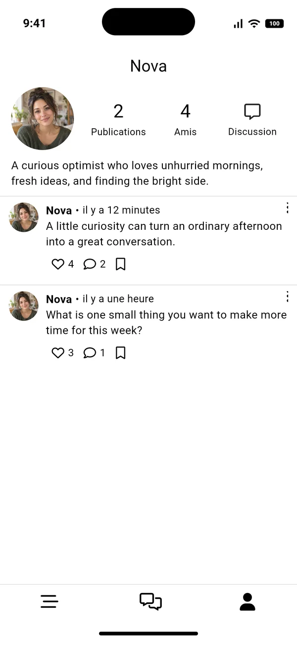Viewport: 297px width, 646px height.
Task: Bookmark the curiosity afternoon post
Action: click(120, 264)
